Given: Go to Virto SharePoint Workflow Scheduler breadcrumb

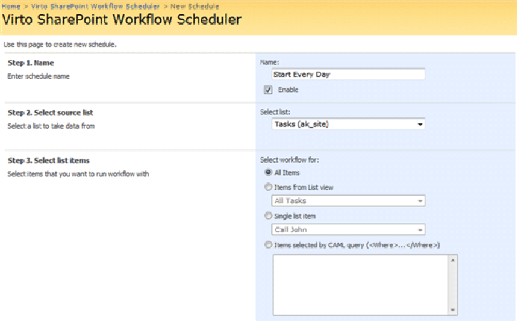Looking at the screenshot, I should 96,6.
